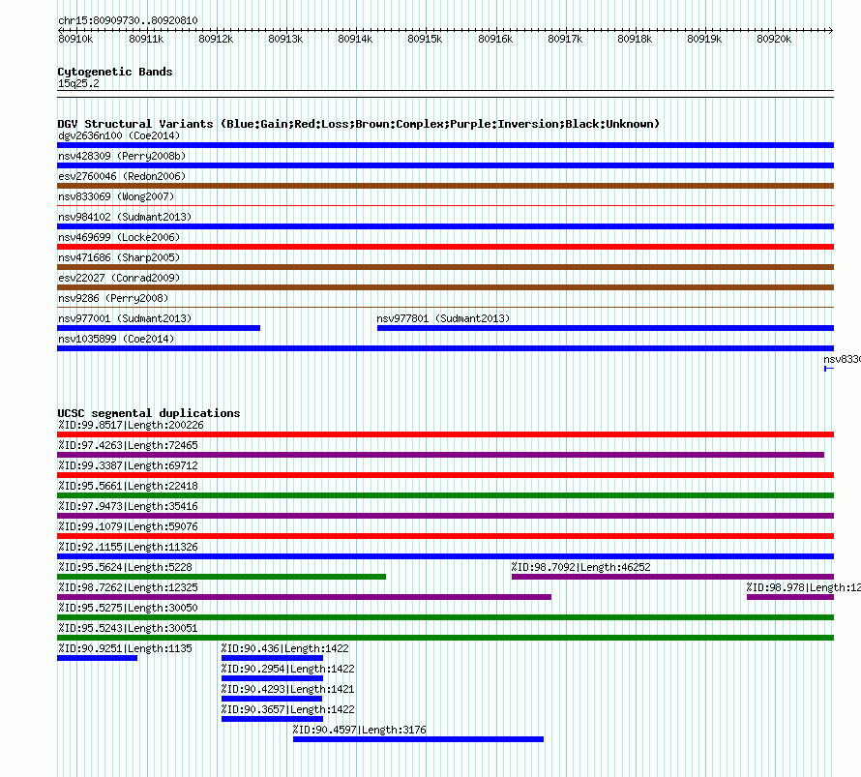Click variant label dgv2636n100 (Coe2014)

point(119,135)
